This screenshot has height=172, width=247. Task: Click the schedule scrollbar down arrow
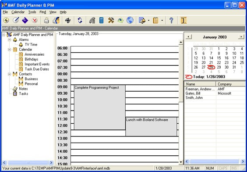tap(181, 162)
